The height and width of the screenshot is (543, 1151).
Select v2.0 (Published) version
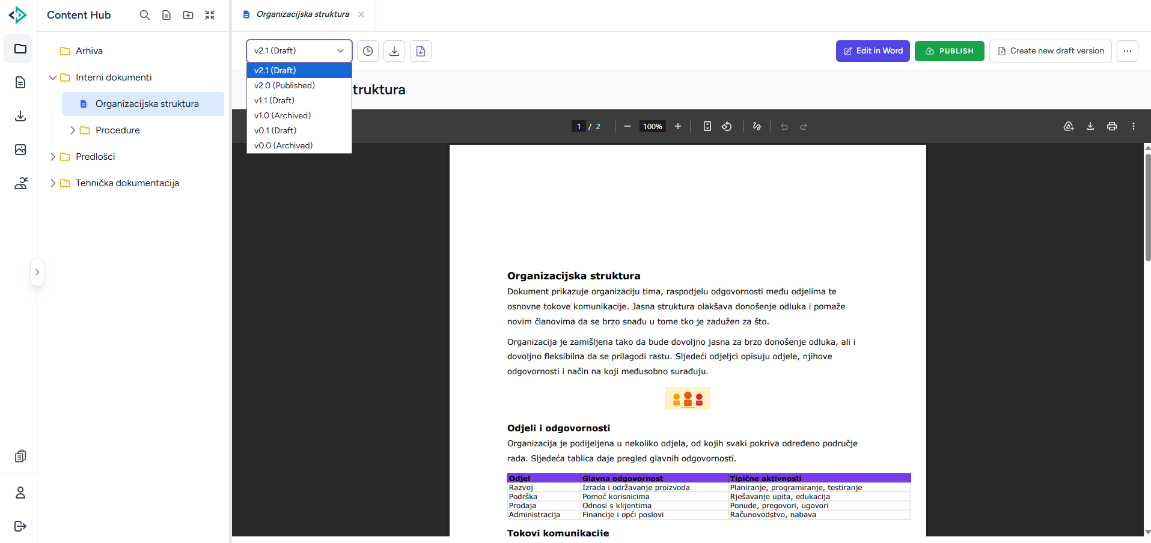click(299, 85)
